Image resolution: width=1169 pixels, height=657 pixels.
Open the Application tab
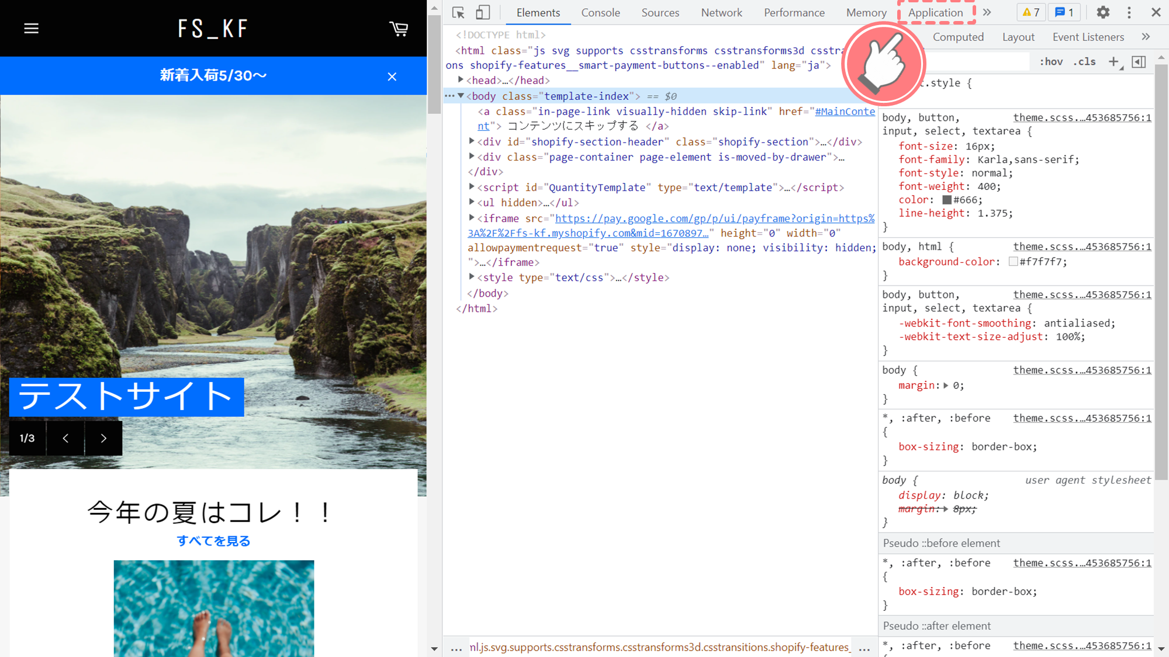[935, 12]
